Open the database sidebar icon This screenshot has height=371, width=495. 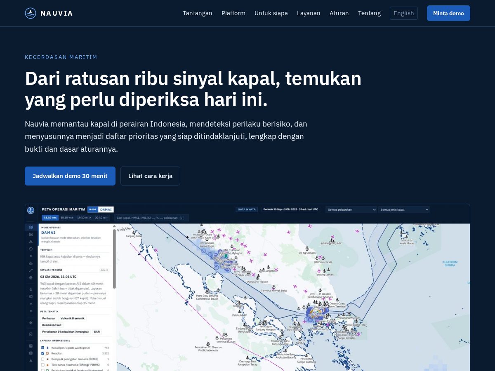click(x=31, y=353)
